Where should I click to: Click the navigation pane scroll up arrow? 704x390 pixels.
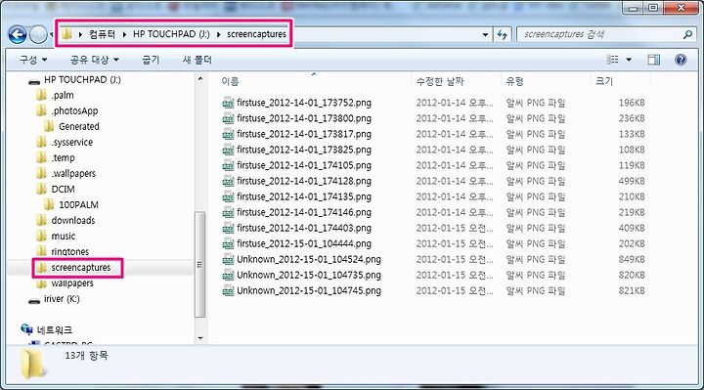coord(200,79)
